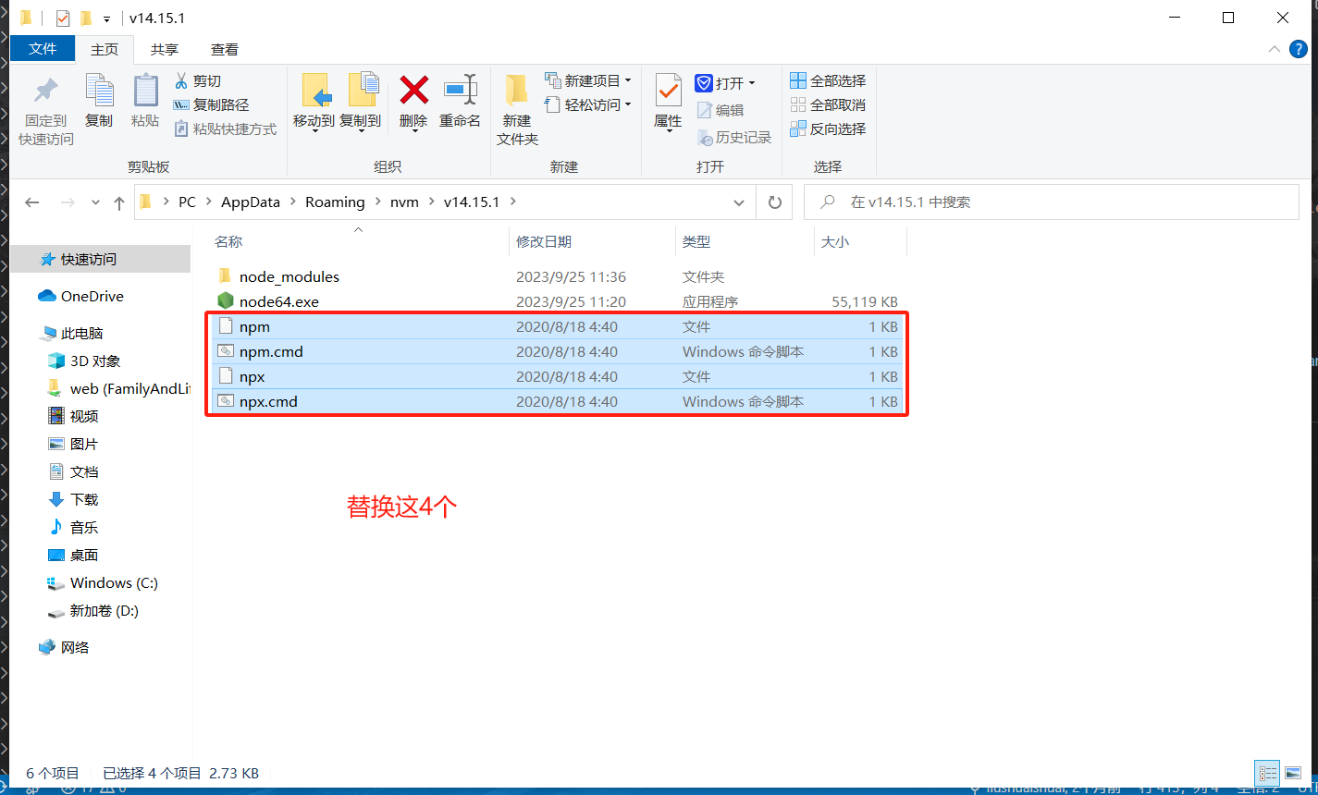The image size is (1318, 795).
Task: Sort by Type (类型) column header
Action: pyautogui.click(x=696, y=241)
